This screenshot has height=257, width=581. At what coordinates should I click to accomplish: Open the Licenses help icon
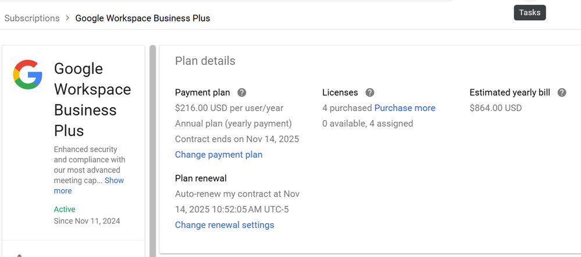[369, 92]
